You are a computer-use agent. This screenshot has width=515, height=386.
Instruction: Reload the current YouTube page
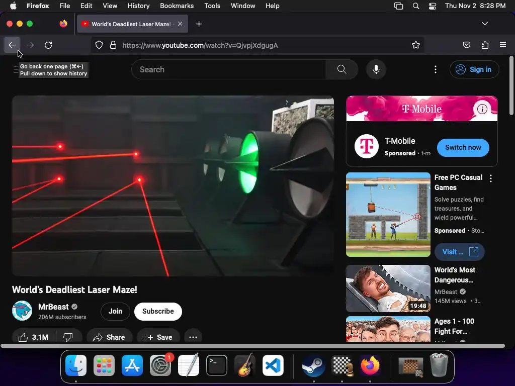tap(48, 45)
